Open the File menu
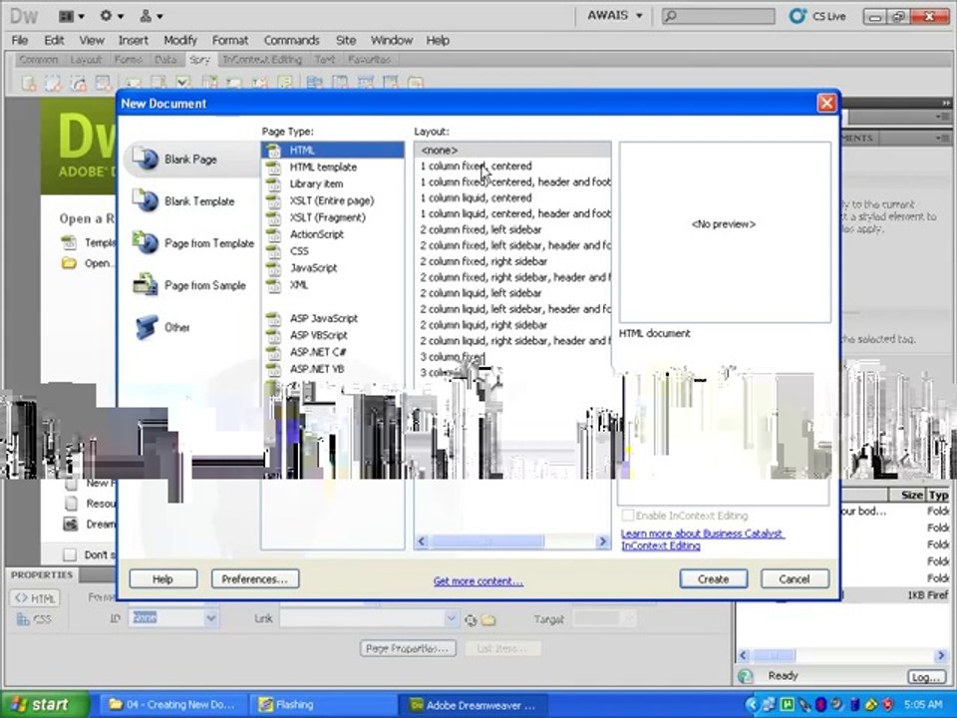The height and width of the screenshot is (718, 957). tap(20, 40)
